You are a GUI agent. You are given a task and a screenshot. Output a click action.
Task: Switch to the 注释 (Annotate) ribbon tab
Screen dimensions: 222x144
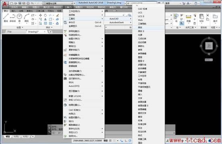(x=21, y=11)
